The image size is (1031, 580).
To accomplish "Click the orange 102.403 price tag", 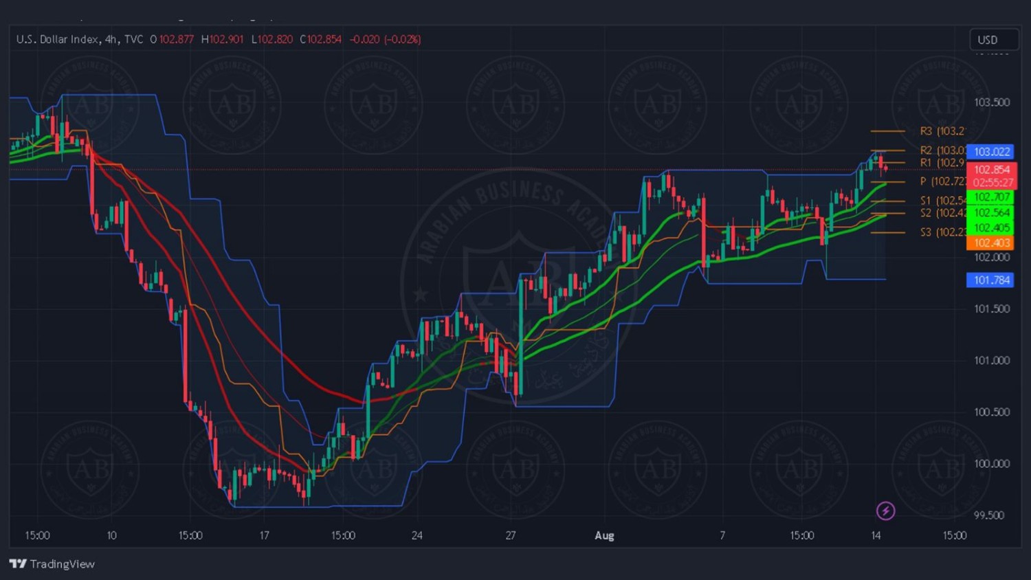I will (990, 243).
